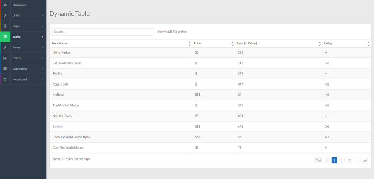This screenshot has height=179, width=374.
Task: Click the next page arrow button
Action: point(356,160)
